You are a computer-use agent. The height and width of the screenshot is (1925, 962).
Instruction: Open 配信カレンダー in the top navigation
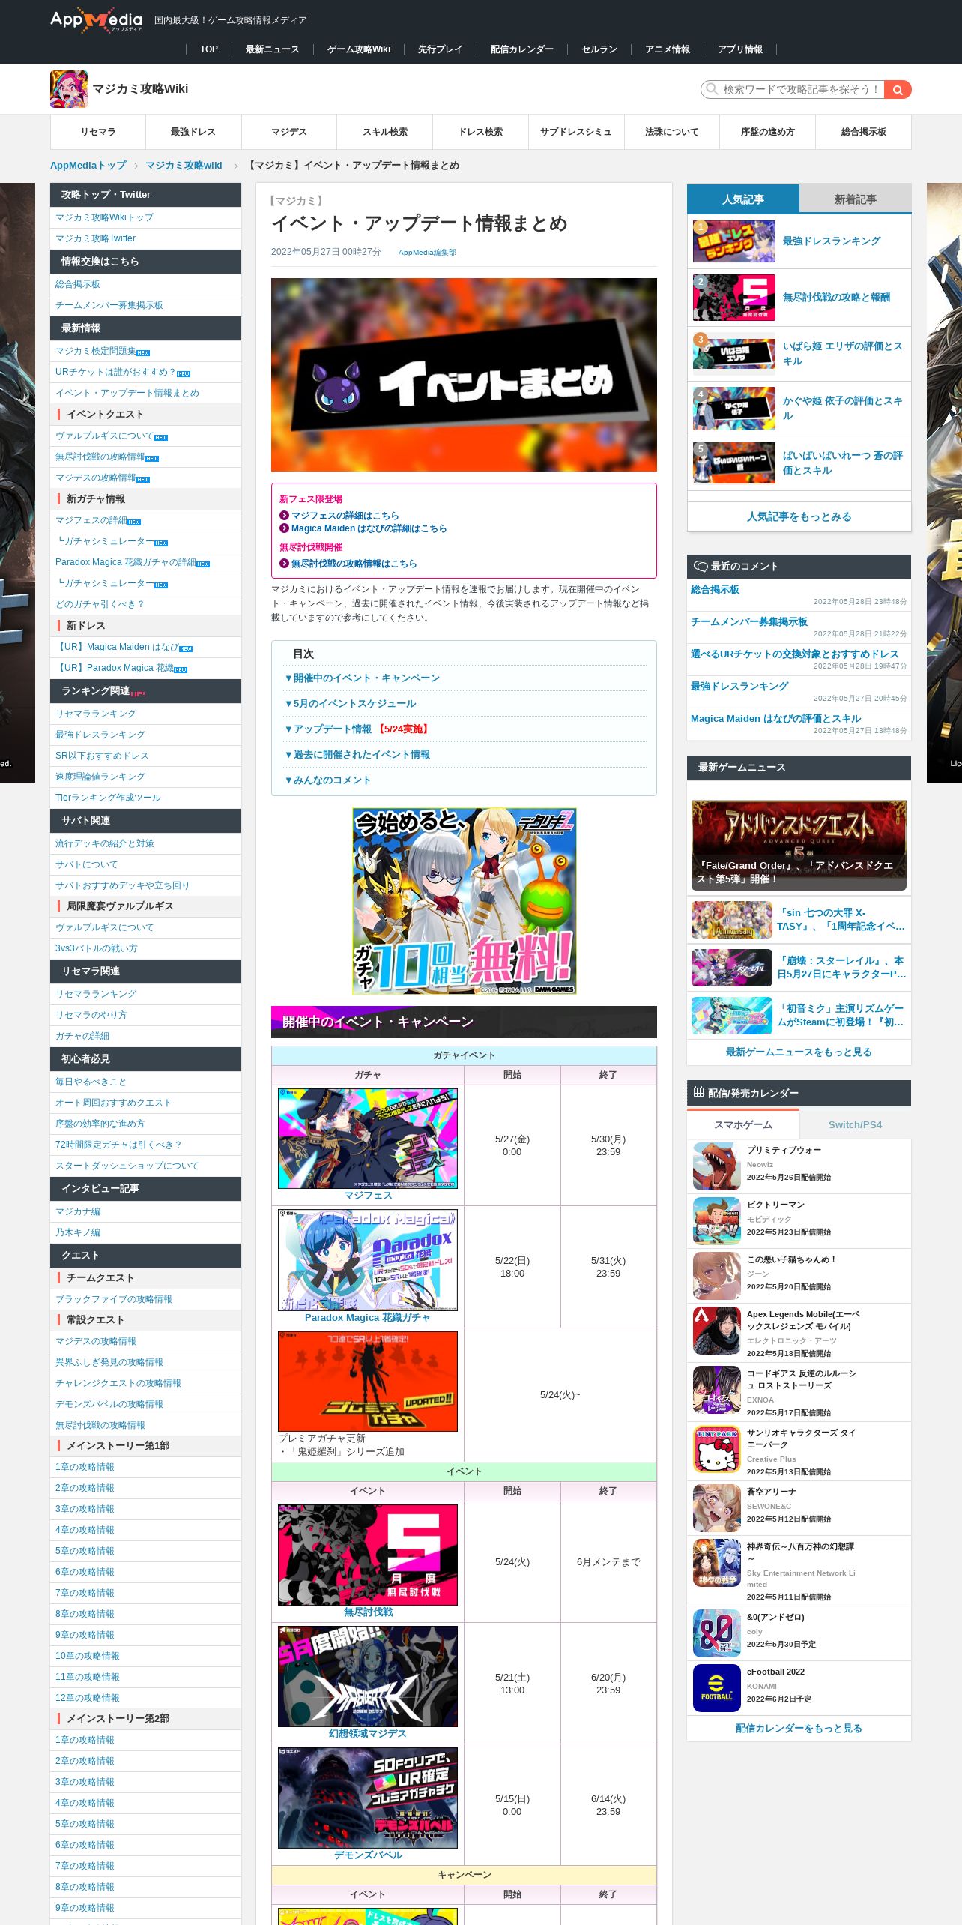click(522, 49)
